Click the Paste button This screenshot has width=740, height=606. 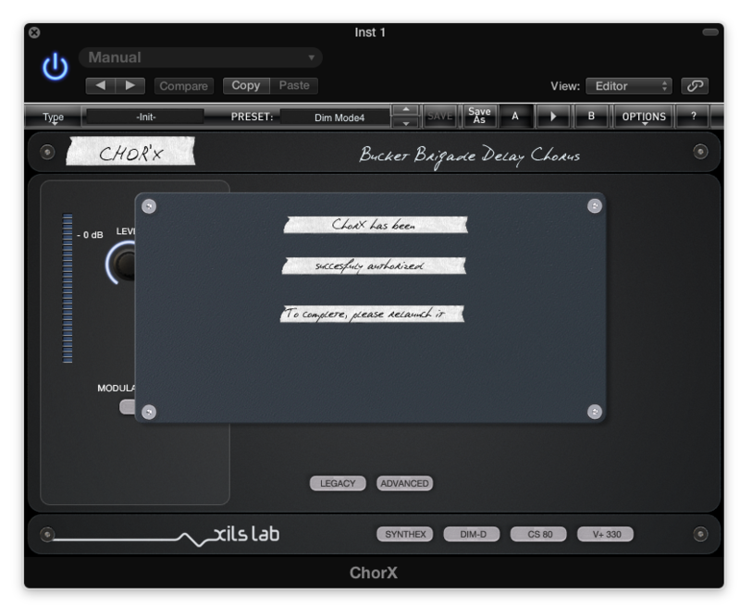pos(294,85)
